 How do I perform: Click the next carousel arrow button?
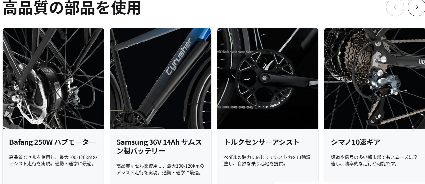click(416, 7)
